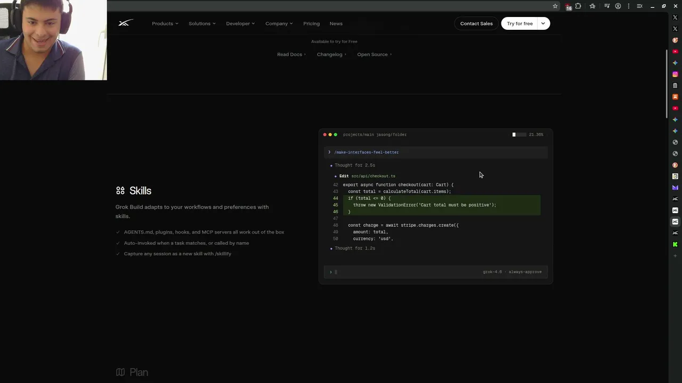Click "Available to try for Free" text
682x383 pixels.
click(x=334, y=41)
